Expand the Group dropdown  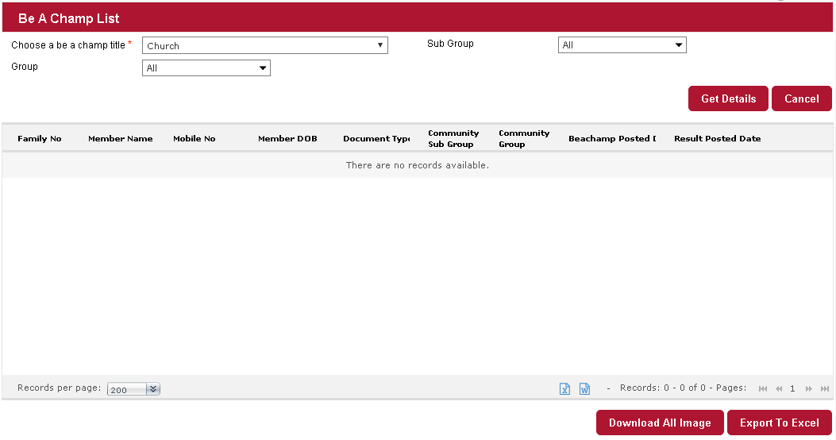(206, 68)
